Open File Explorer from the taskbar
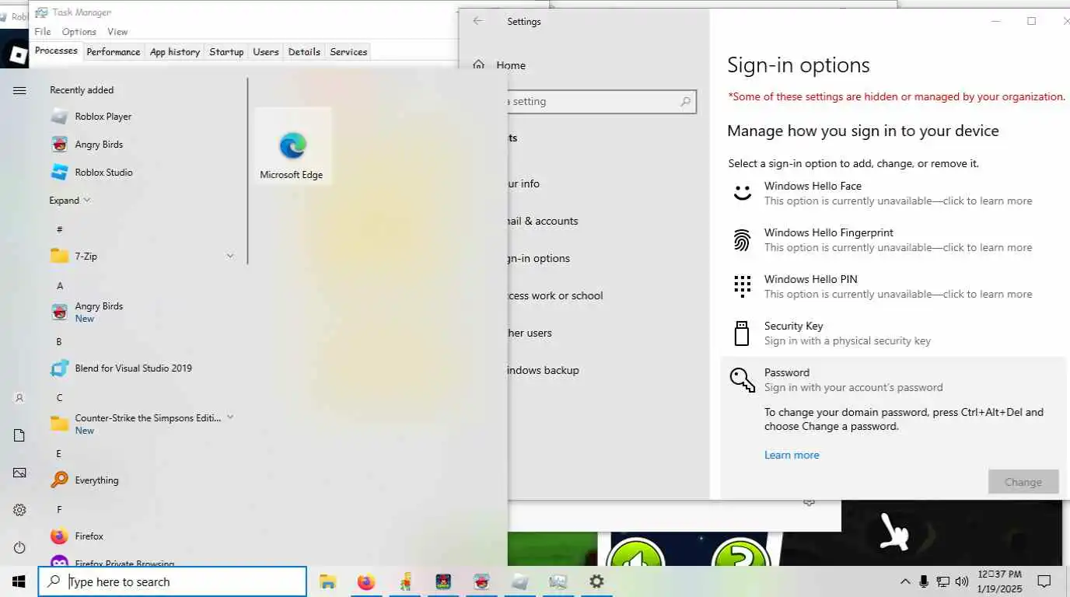 (x=328, y=581)
